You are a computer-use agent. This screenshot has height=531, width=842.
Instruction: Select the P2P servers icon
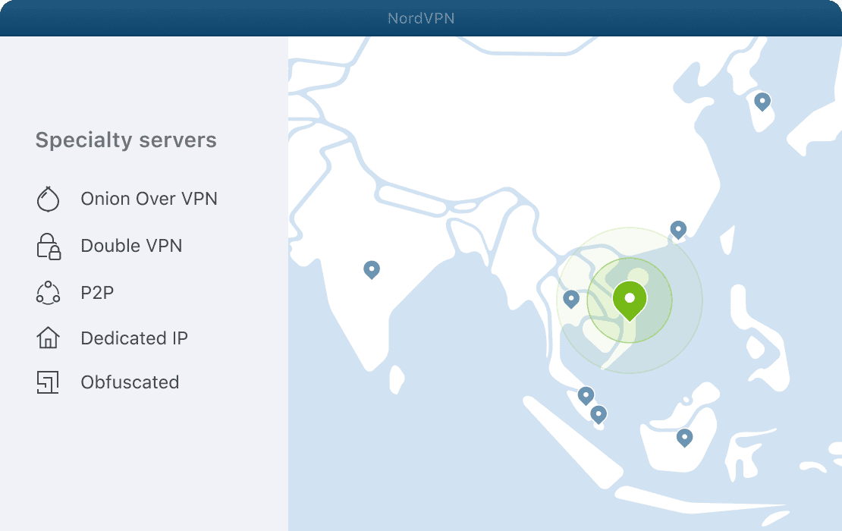click(x=48, y=292)
